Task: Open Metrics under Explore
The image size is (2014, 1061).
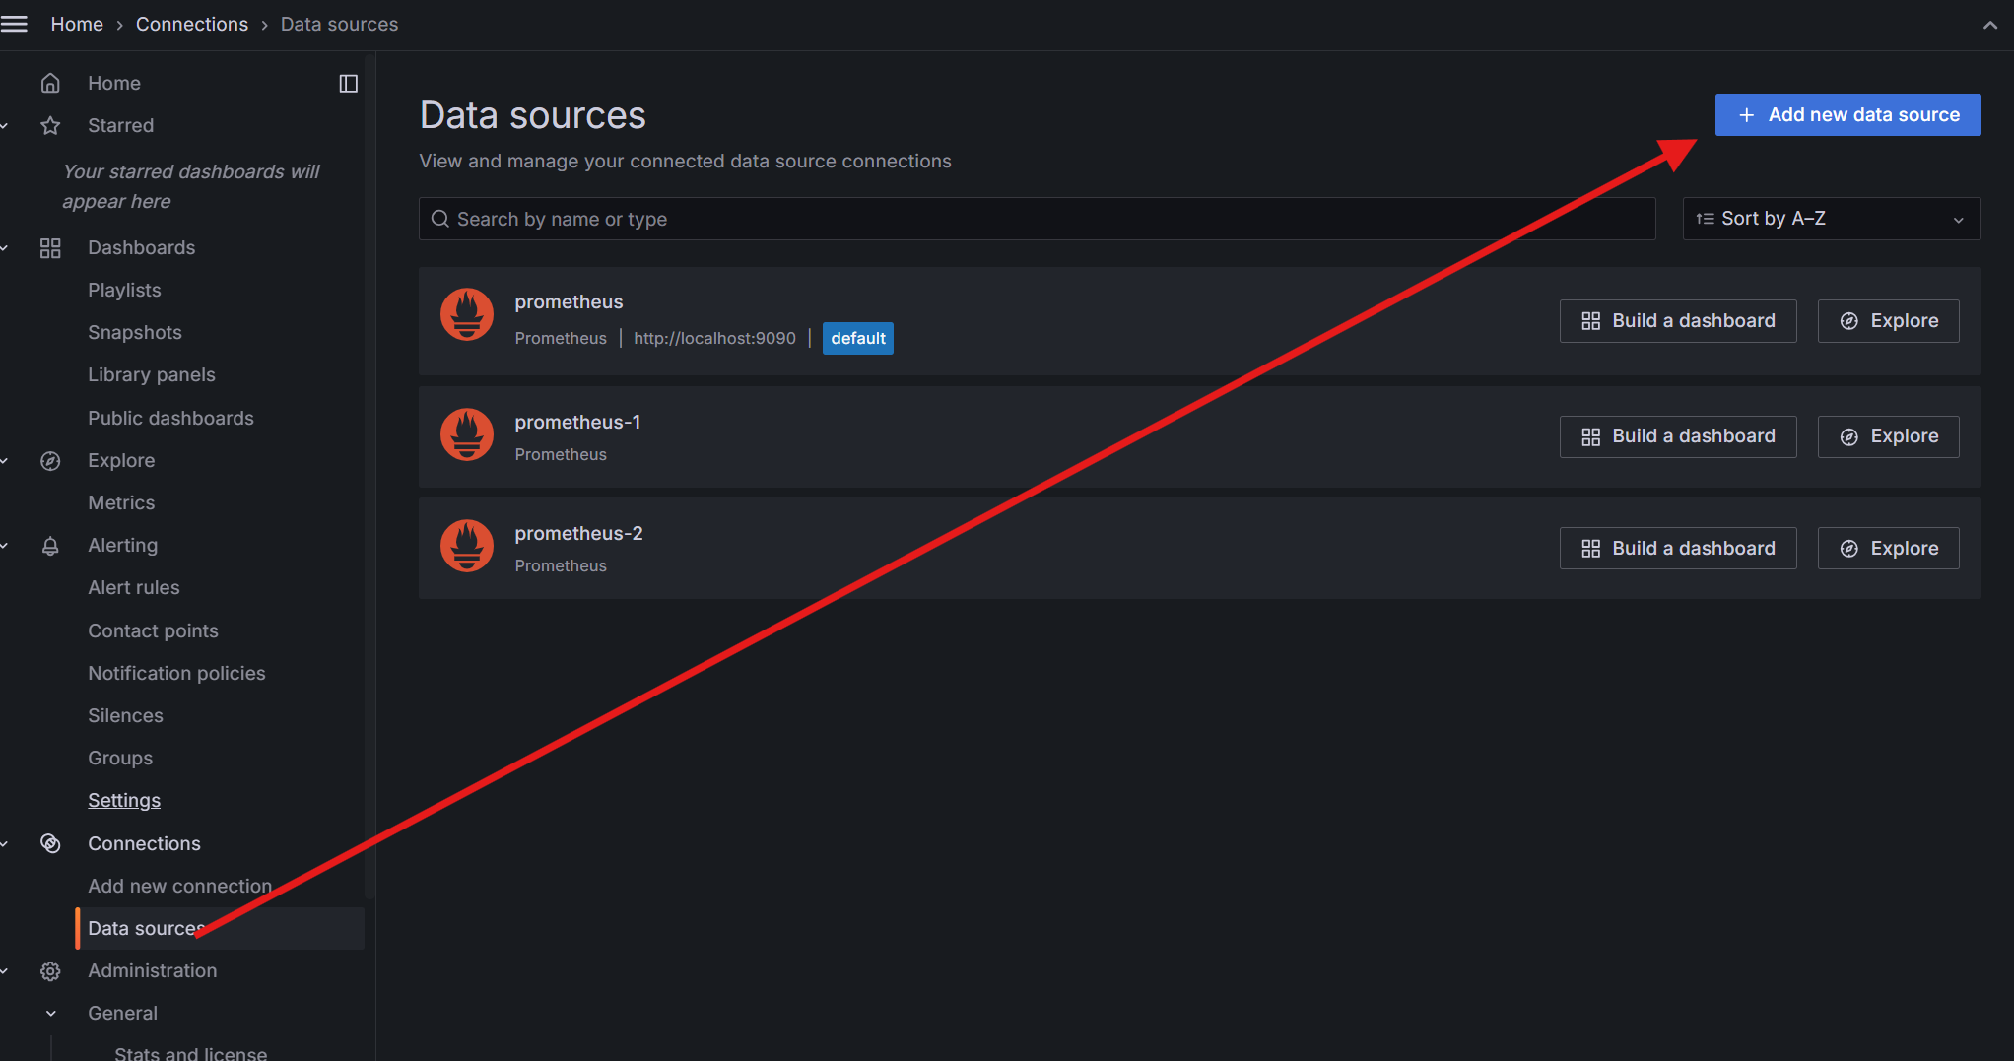Action: coord(121,502)
